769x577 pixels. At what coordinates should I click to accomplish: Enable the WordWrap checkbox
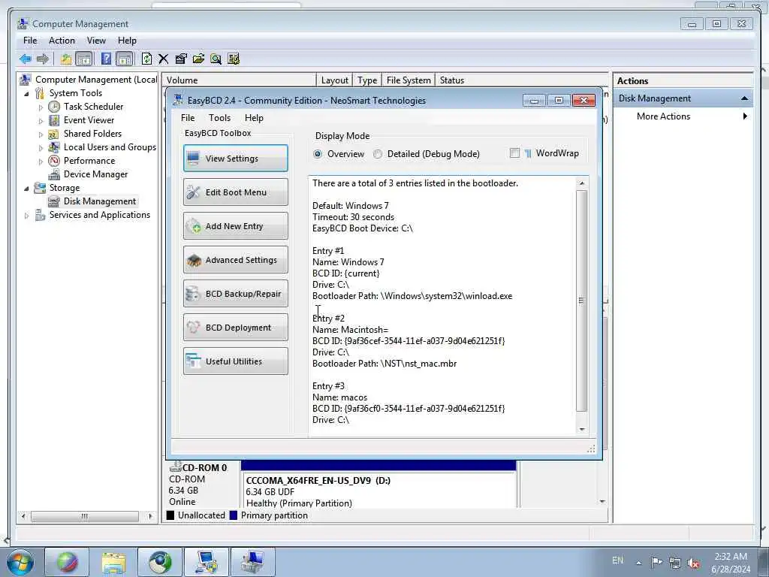point(515,153)
